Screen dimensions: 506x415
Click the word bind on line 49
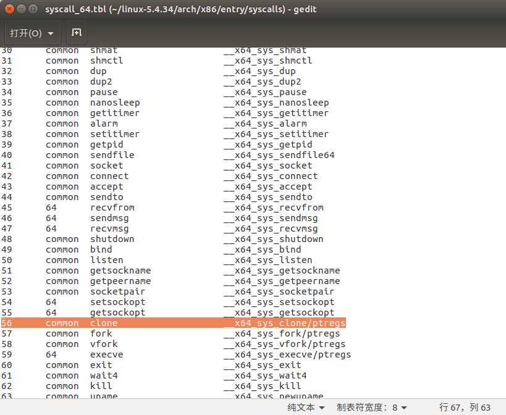coord(101,249)
